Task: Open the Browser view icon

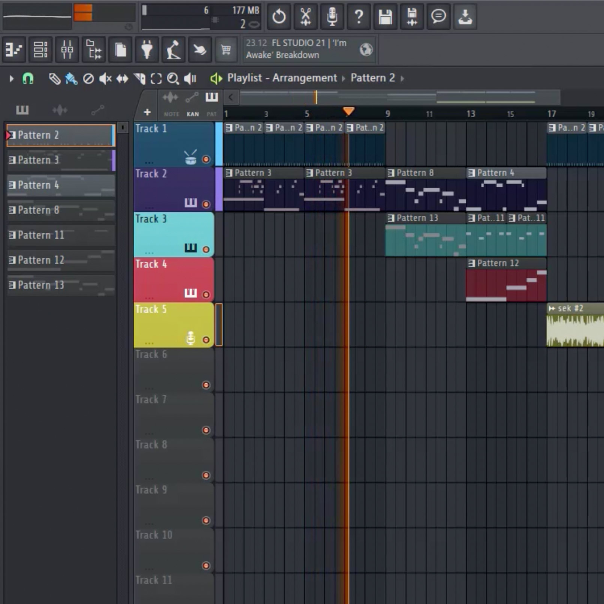Action: 94,49
